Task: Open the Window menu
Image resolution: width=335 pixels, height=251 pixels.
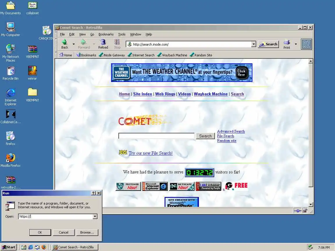Action: 136,34
